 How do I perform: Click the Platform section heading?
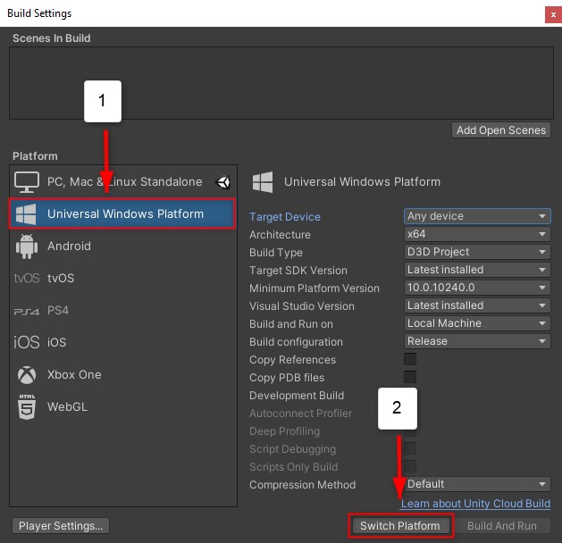click(x=35, y=156)
